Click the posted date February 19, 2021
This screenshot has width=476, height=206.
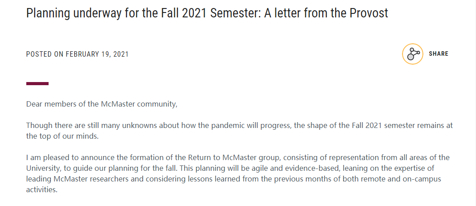click(97, 54)
